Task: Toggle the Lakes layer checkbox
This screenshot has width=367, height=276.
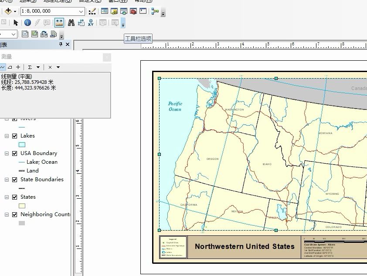Action: [14, 136]
